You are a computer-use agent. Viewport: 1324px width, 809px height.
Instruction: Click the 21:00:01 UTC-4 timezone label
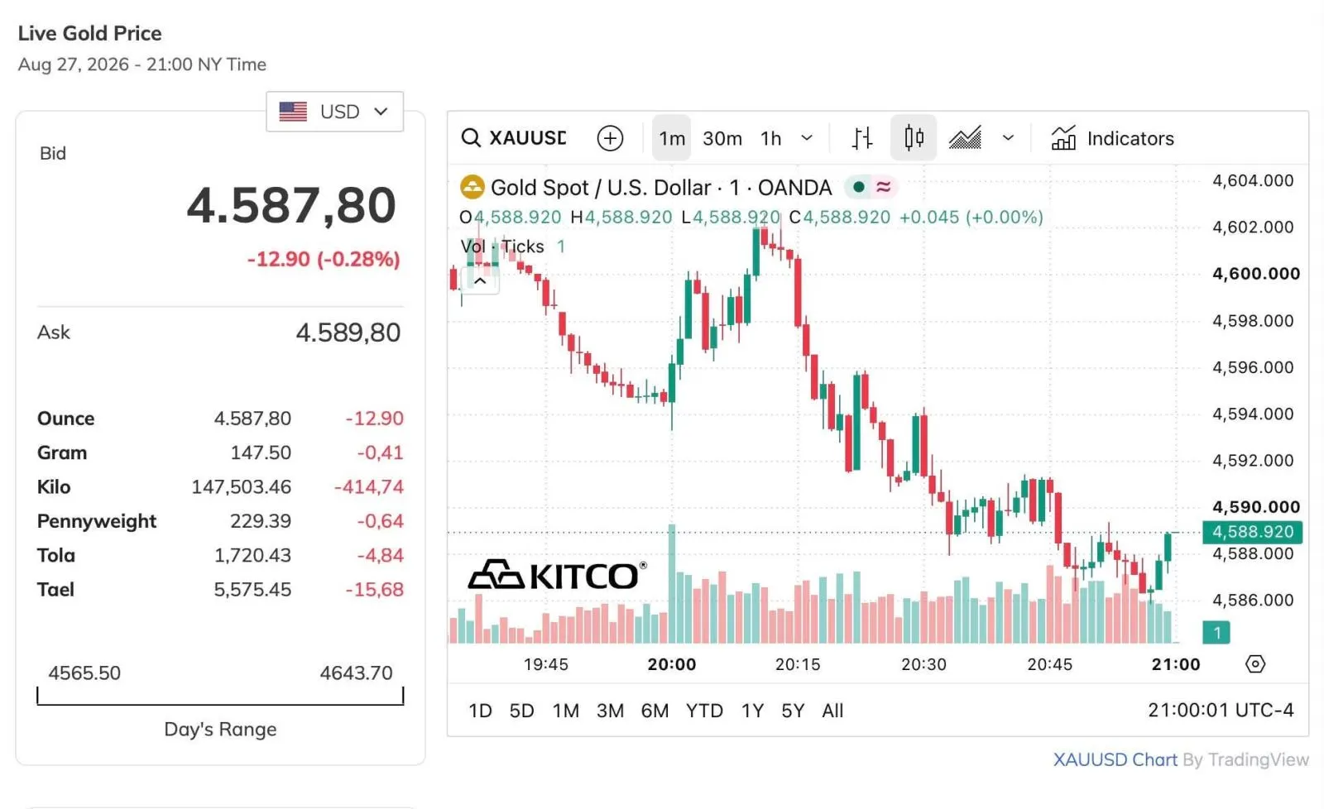coord(1221,711)
